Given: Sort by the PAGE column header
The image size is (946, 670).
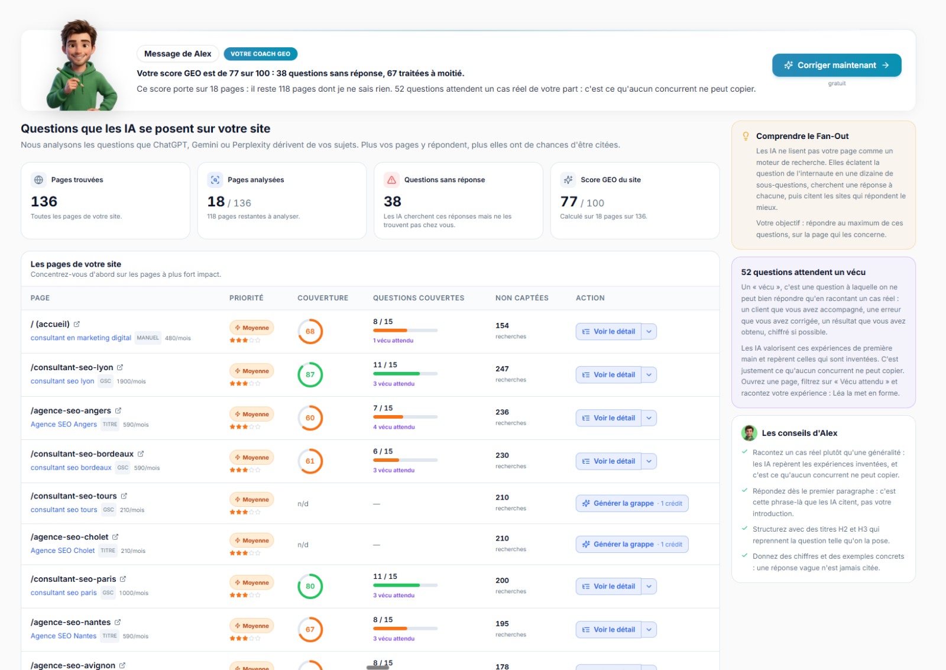Looking at the screenshot, I should coord(40,298).
